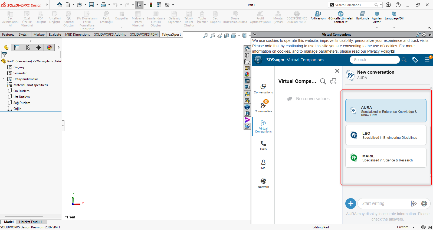Expand the Detaylandırmalar tree node
Image resolution: width=433 pixels, height=230 pixels.
pos(3,79)
